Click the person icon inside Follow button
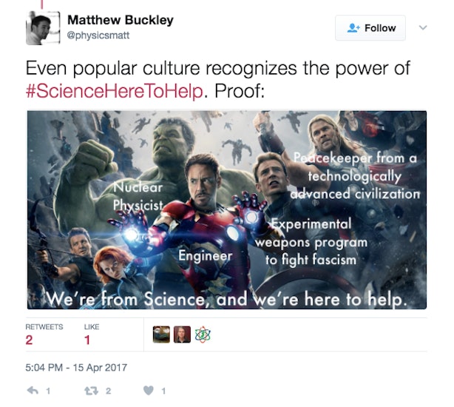This screenshot has width=454, height=407. pyautogui.click(x=353, y=28)
